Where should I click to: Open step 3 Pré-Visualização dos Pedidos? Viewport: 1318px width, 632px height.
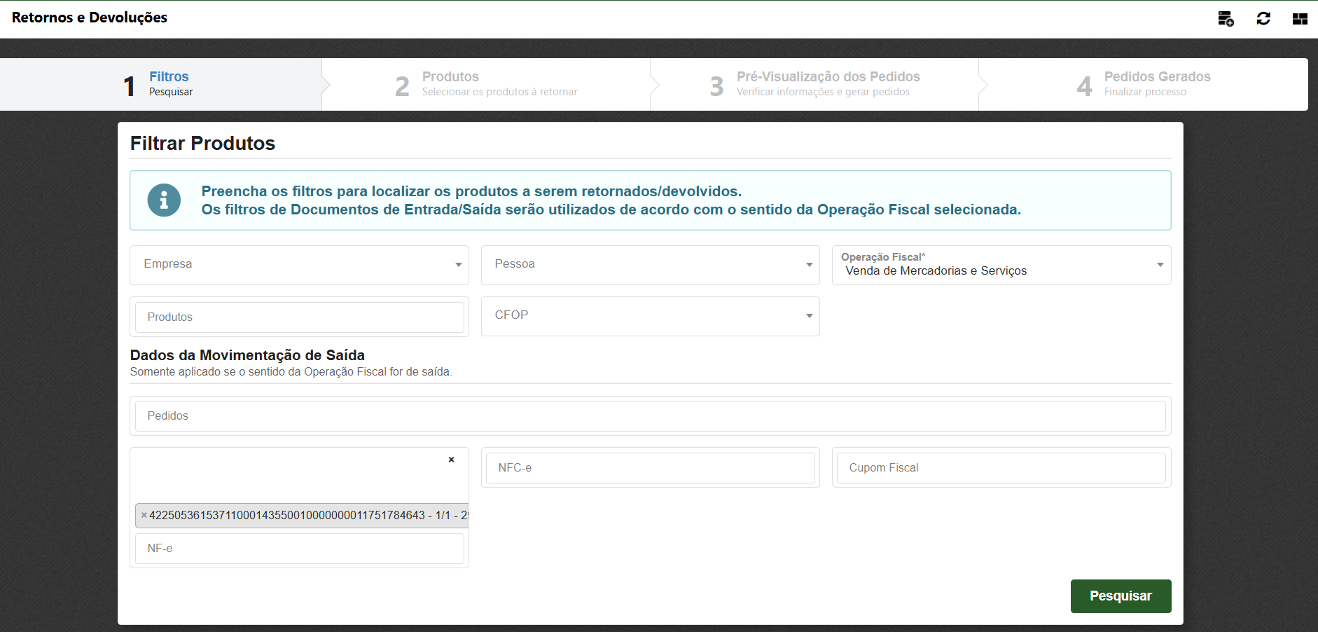(814, 84)
